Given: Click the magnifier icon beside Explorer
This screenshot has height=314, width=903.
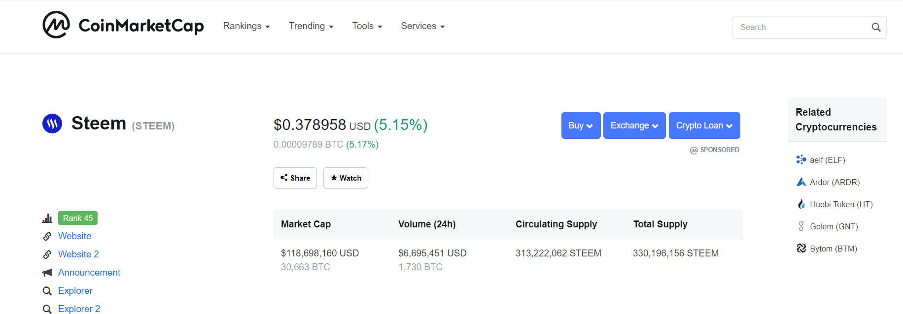Looking at the screenshot, I should 47,291.
